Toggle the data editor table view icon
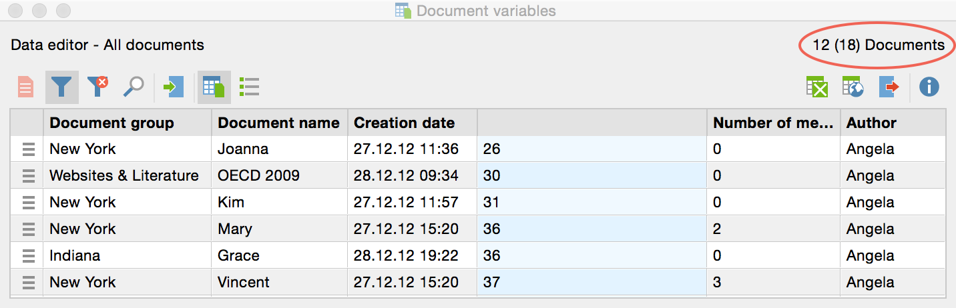 (x=214, y=87)
